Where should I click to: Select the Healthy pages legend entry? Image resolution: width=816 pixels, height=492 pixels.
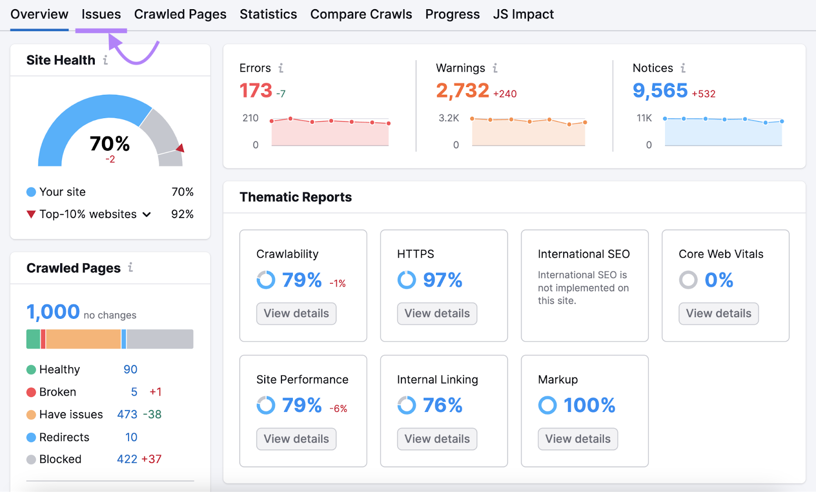[59, 369]
